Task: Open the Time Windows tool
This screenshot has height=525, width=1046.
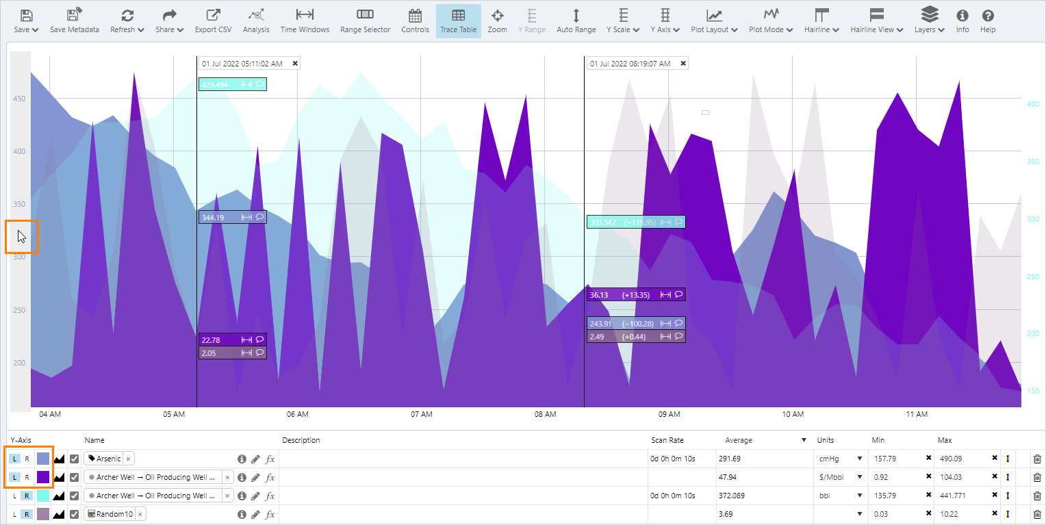Action: click(x=305, y=21)
